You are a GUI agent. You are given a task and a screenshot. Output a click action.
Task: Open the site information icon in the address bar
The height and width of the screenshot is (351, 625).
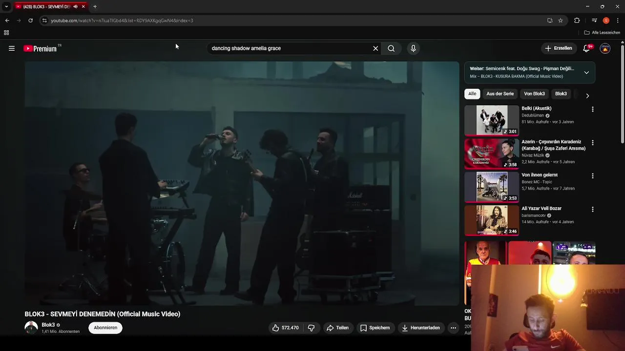44,20
